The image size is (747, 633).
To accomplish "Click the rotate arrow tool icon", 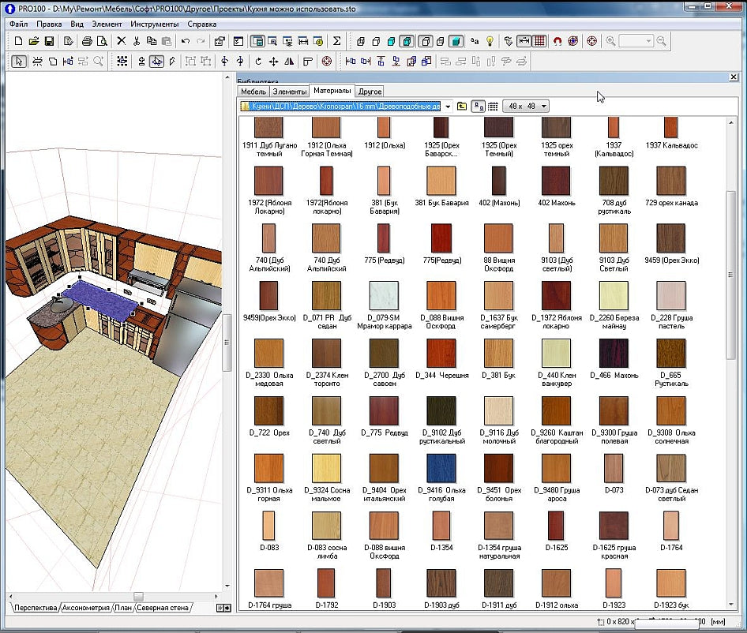I will (258, 62).
